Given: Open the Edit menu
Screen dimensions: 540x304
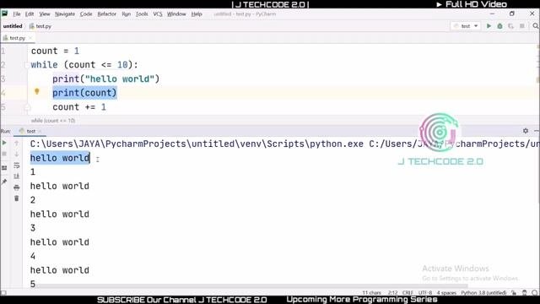Looking at the screenshot, I should pos(30,14).
